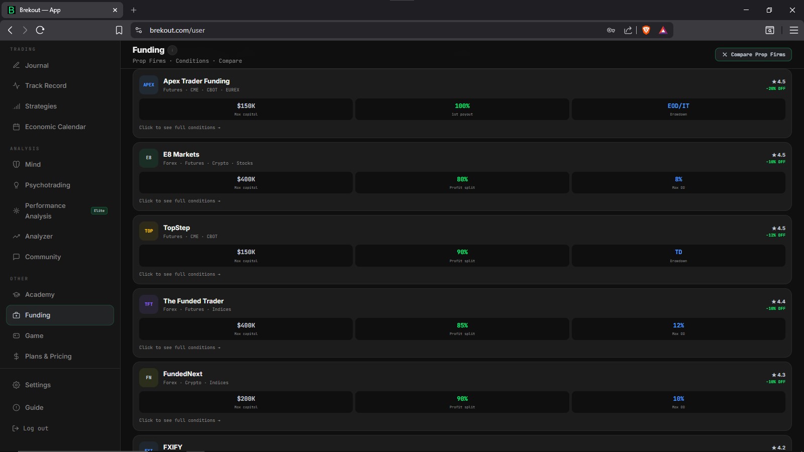804x452 pixels.
Task: Click the -12% OFF discount on TopStep
Action: pyautogui.click(x=776, y=235)
